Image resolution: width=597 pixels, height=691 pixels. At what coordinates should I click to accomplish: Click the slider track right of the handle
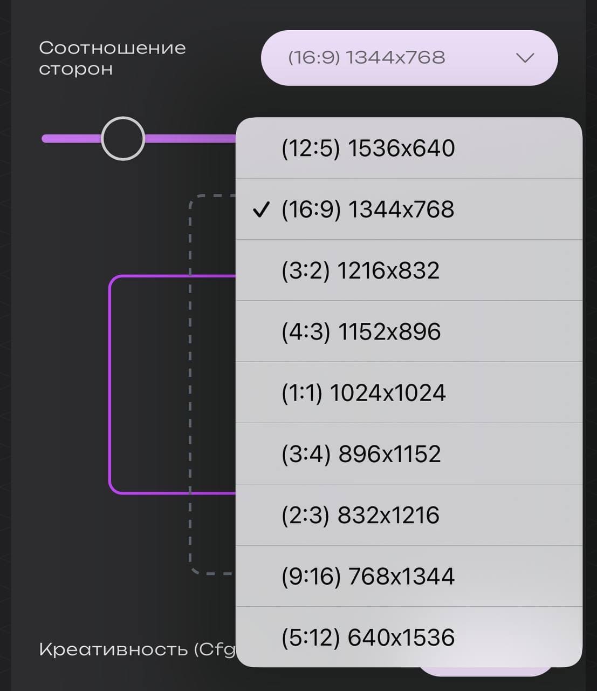coord(189,139)
